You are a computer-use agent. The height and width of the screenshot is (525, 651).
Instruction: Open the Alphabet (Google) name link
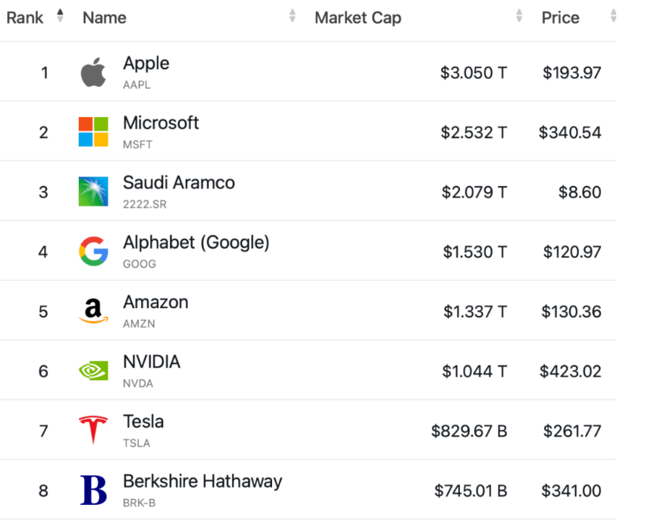coord(196,243)
